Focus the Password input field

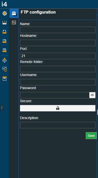(55, 95)
